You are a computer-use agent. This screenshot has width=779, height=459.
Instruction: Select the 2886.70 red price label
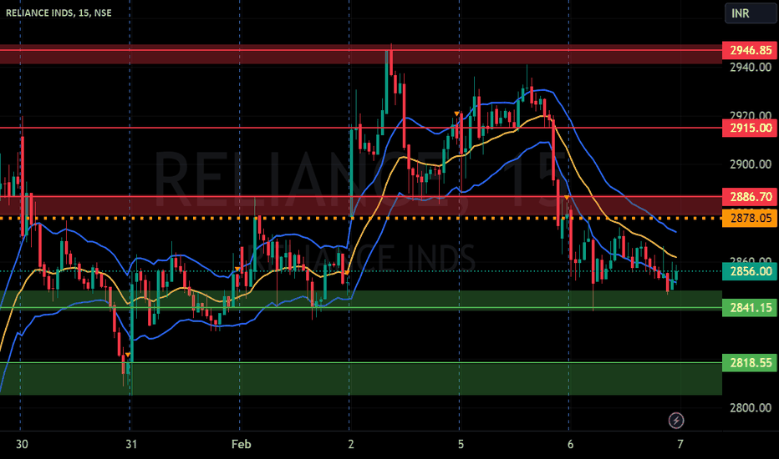point(751,196)
